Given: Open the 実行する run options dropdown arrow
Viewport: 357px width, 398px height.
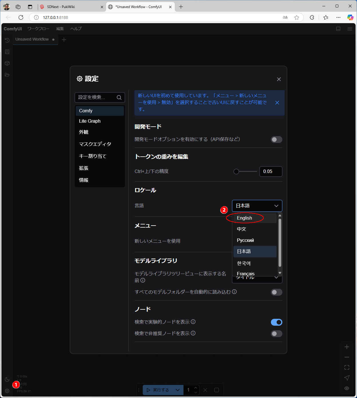Looking at the screenshot, I should point(178,390).
